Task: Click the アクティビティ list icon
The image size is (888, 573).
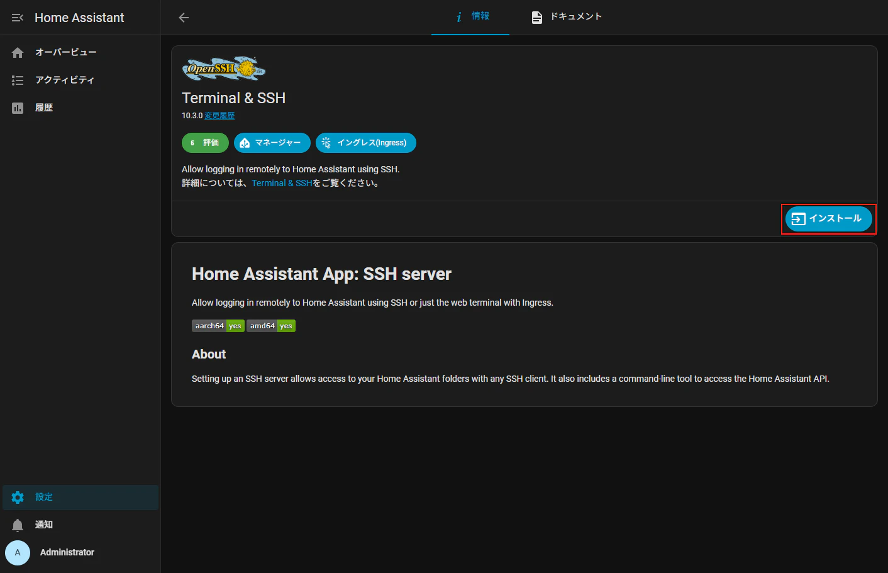Action: click(18, 81)
